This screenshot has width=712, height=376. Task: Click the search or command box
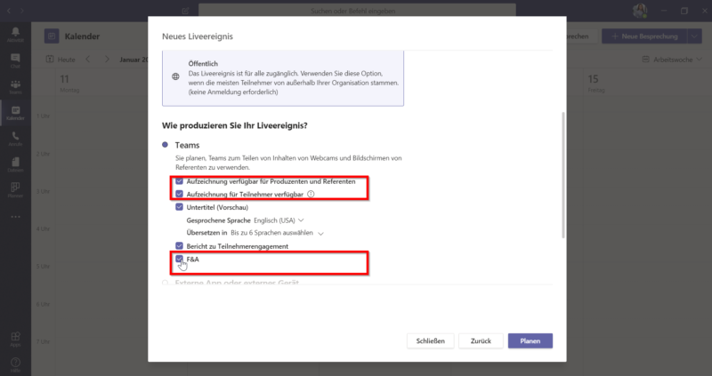point(357,11)
